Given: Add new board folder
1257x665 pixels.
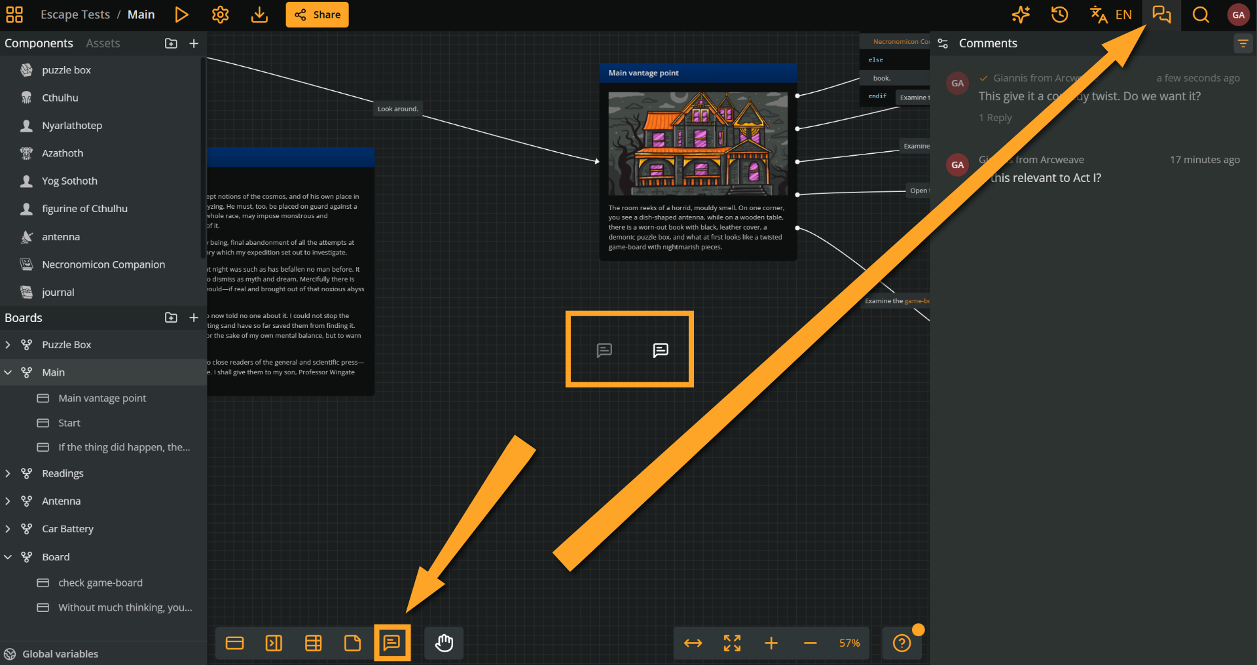Looking at the screenshot, I should [171, 317].
